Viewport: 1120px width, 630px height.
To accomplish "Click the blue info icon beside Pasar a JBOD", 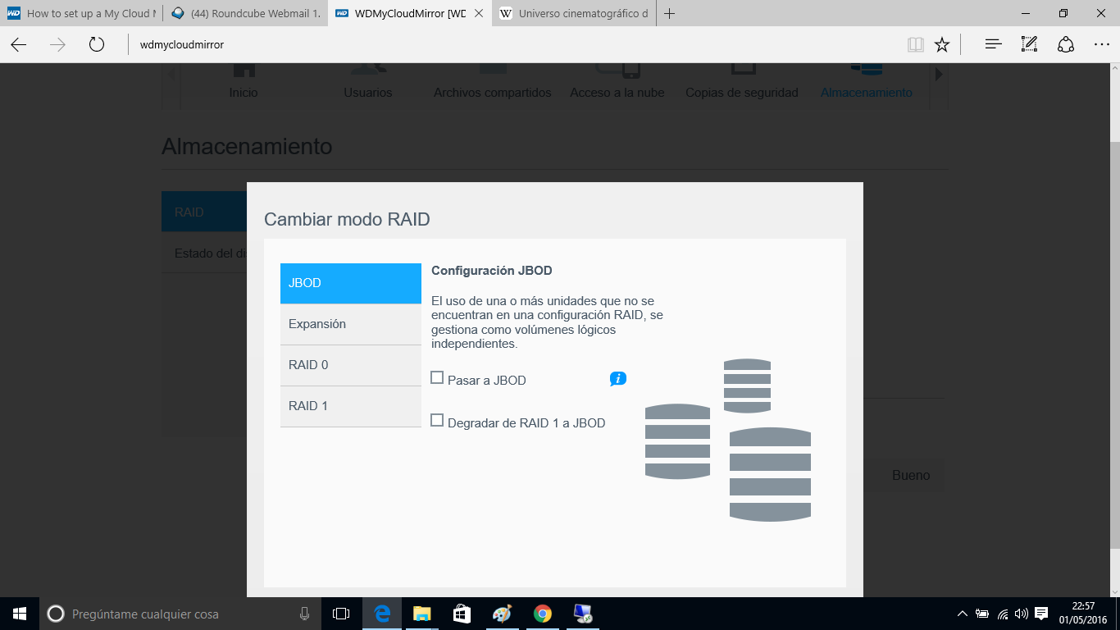I will coord(617,378).
